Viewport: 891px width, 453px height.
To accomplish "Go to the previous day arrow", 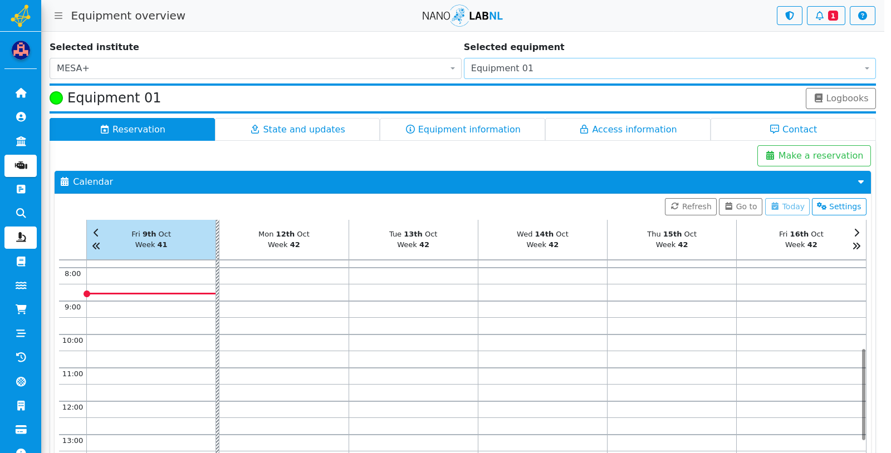I will [x=96, y=233].
